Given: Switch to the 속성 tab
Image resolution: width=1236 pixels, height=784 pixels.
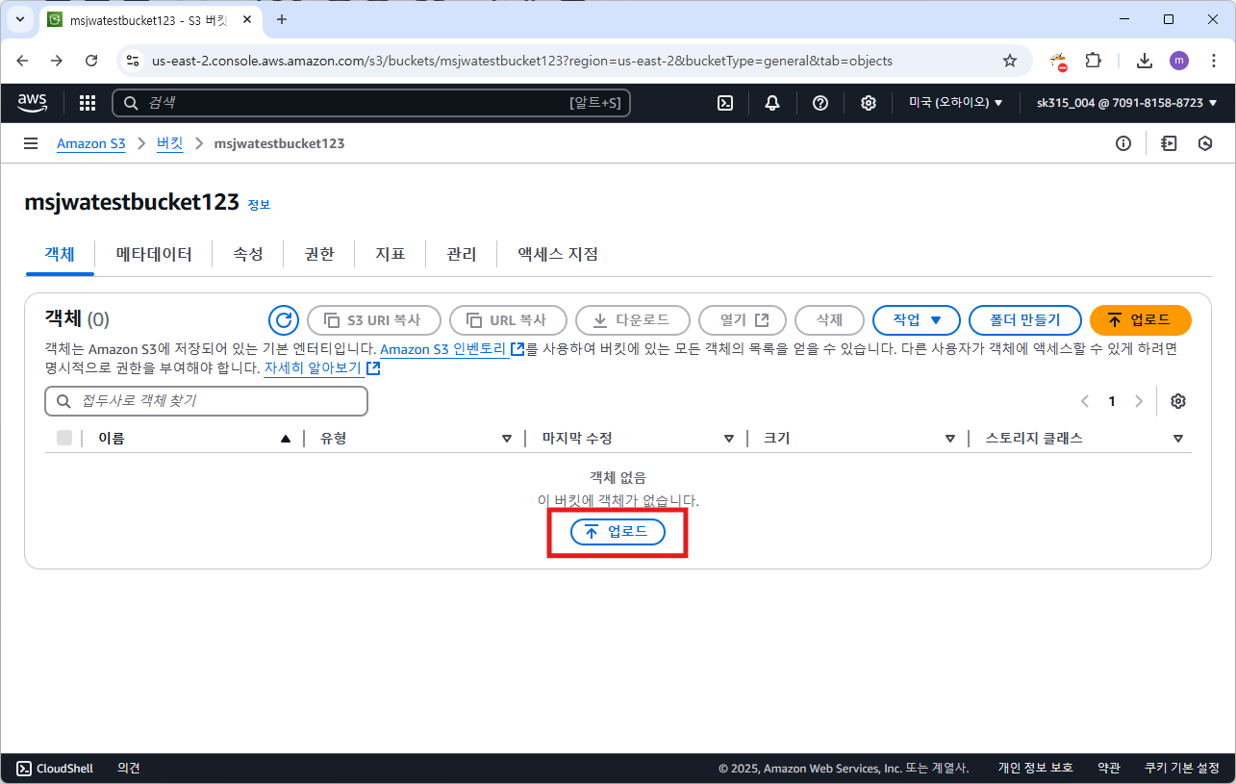Looking at the screenshot, I should 248,254.
